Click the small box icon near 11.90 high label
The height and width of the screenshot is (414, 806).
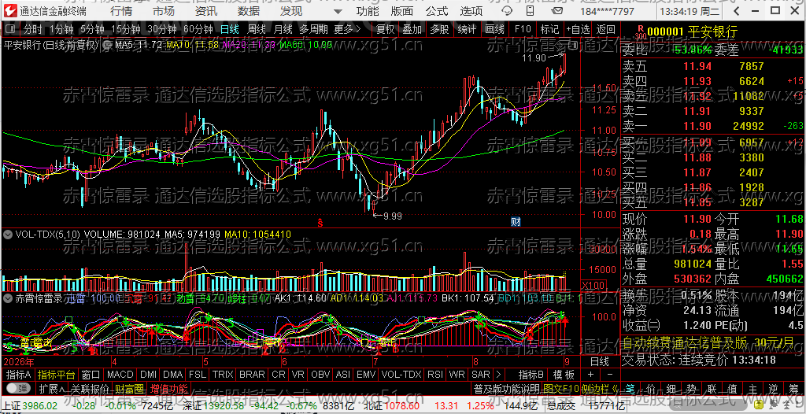click(x=571, y=46)
